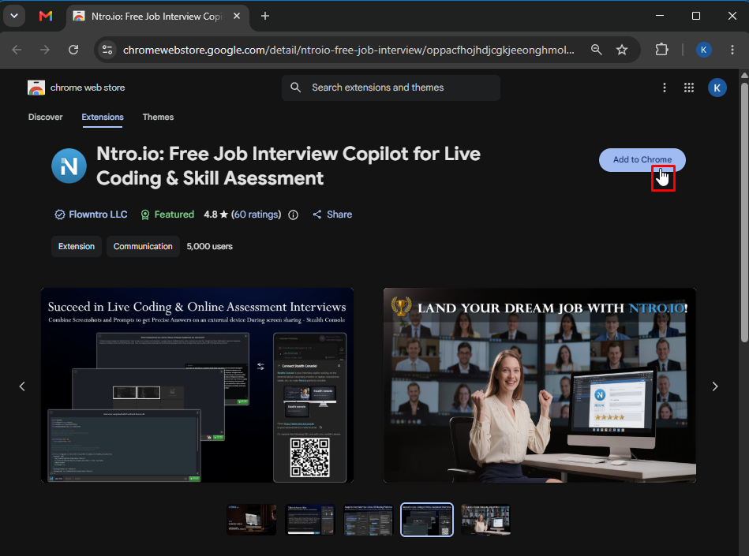This screenshot has height=556, width=749.
Task: Close the Ntro.io browser tab
Action: coord(237,17)
